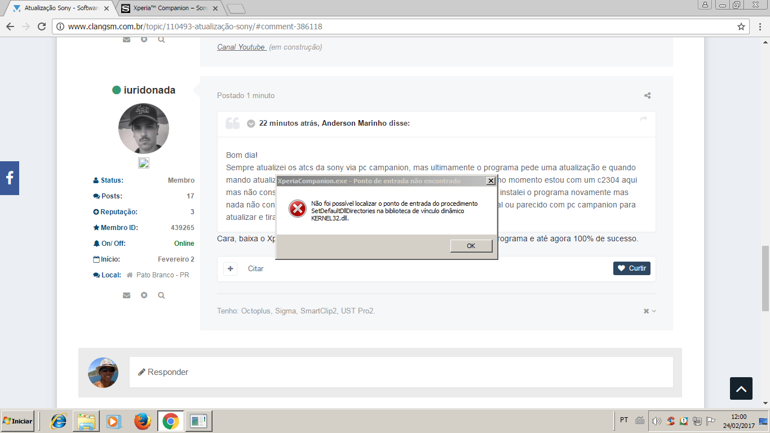This screenshot has width=770, height=433.
Task: Click OK in the XperiaCompanion error dialog
Action: 471,246
